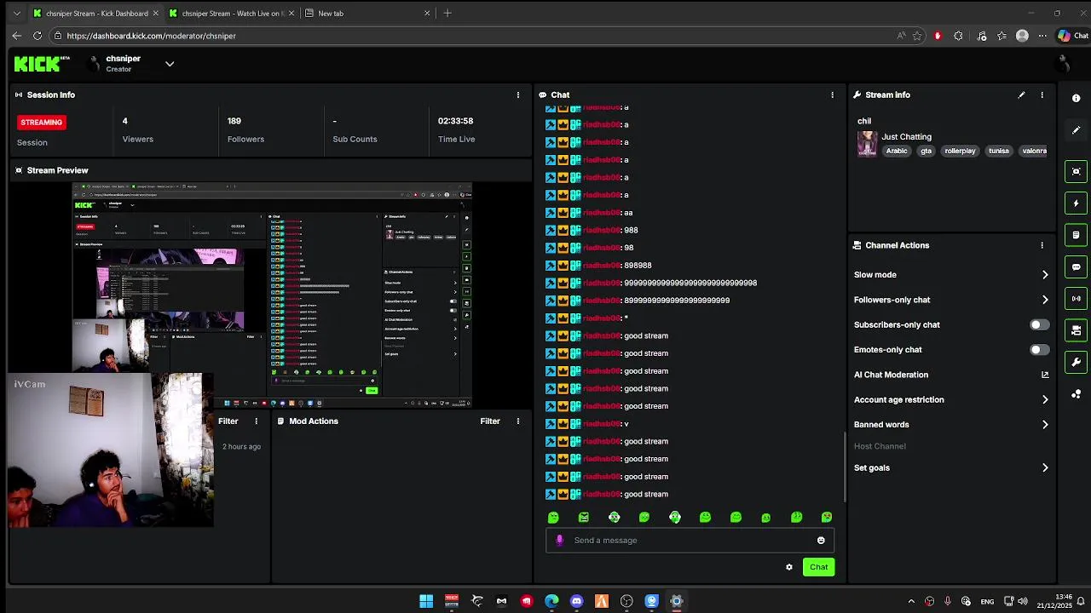Viewport: 1091px width, 613px height.
Task: Switch to the New tab browser tab
Action: tap(367, 13)
